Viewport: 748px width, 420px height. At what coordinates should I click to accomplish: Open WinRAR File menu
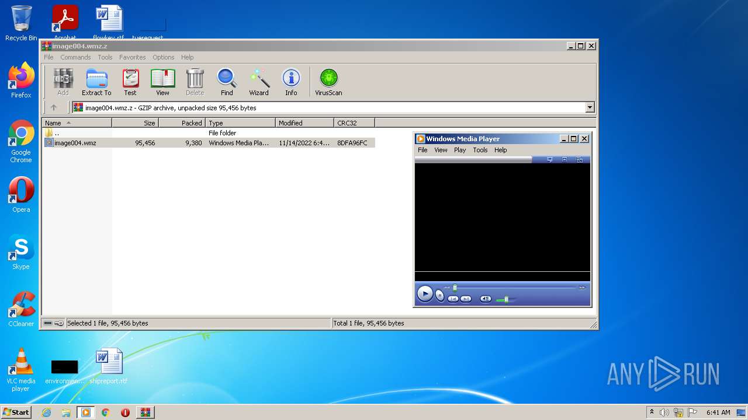coord(49,57)
